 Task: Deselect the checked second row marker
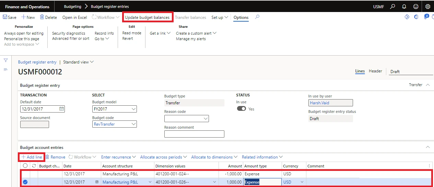tap(25, 182)
